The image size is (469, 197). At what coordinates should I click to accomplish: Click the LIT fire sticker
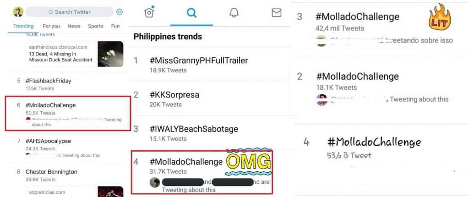click(439, 17)
